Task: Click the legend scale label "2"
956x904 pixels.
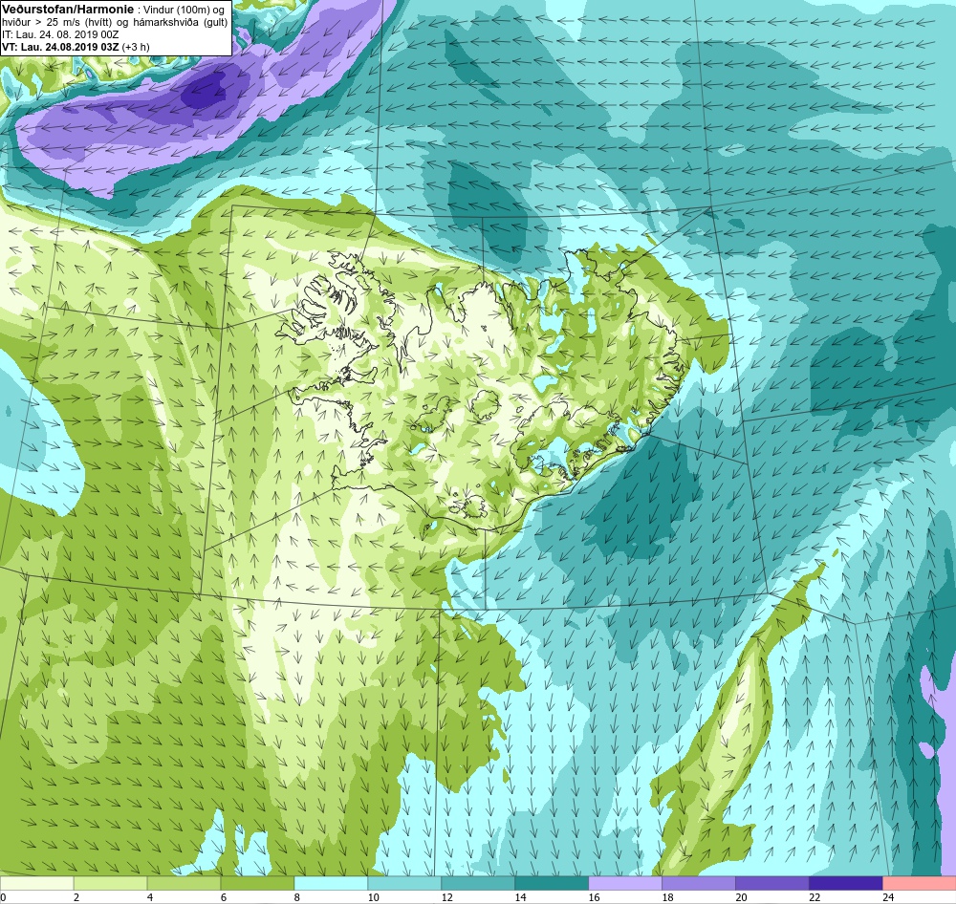Action: point(76,897)
